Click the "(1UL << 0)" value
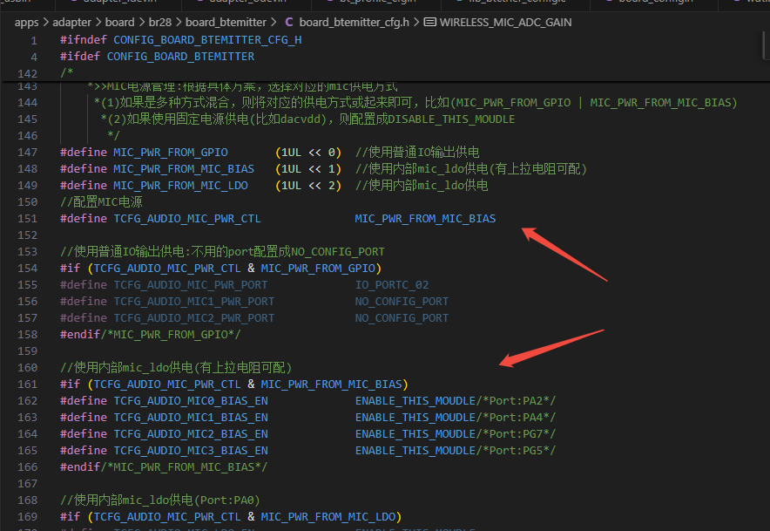The image size is (770, 531). click(x=308, y=153)
